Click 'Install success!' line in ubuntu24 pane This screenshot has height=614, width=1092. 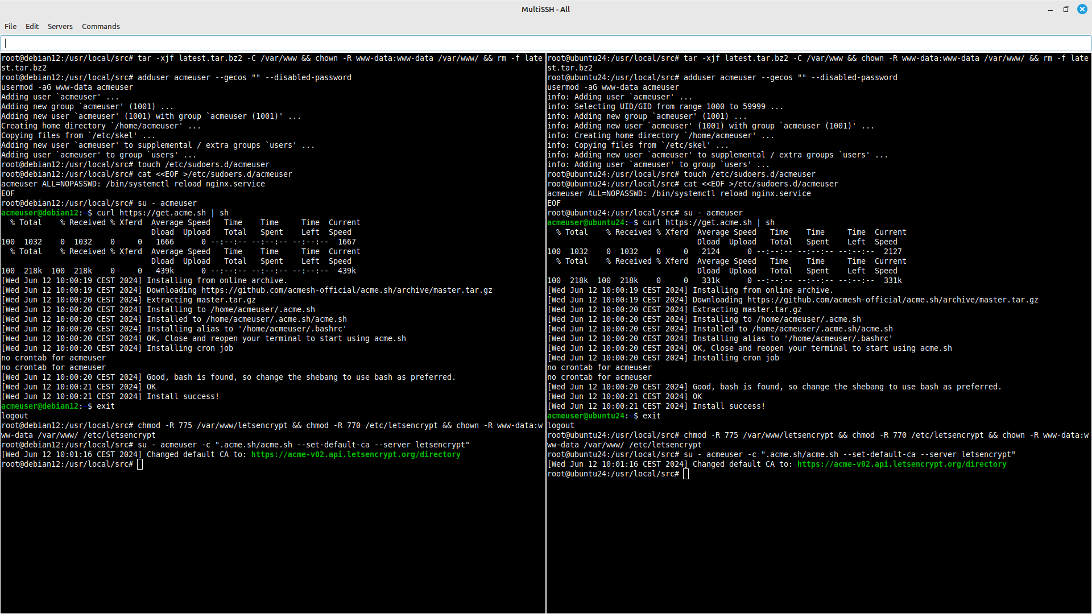(656, 406)
